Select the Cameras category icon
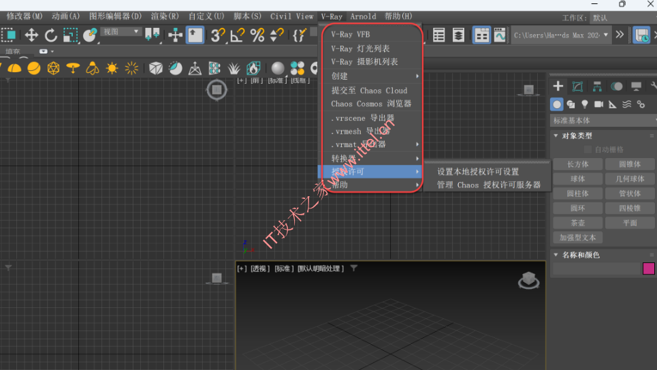This screenshot has height=370, width=657. 598,104
